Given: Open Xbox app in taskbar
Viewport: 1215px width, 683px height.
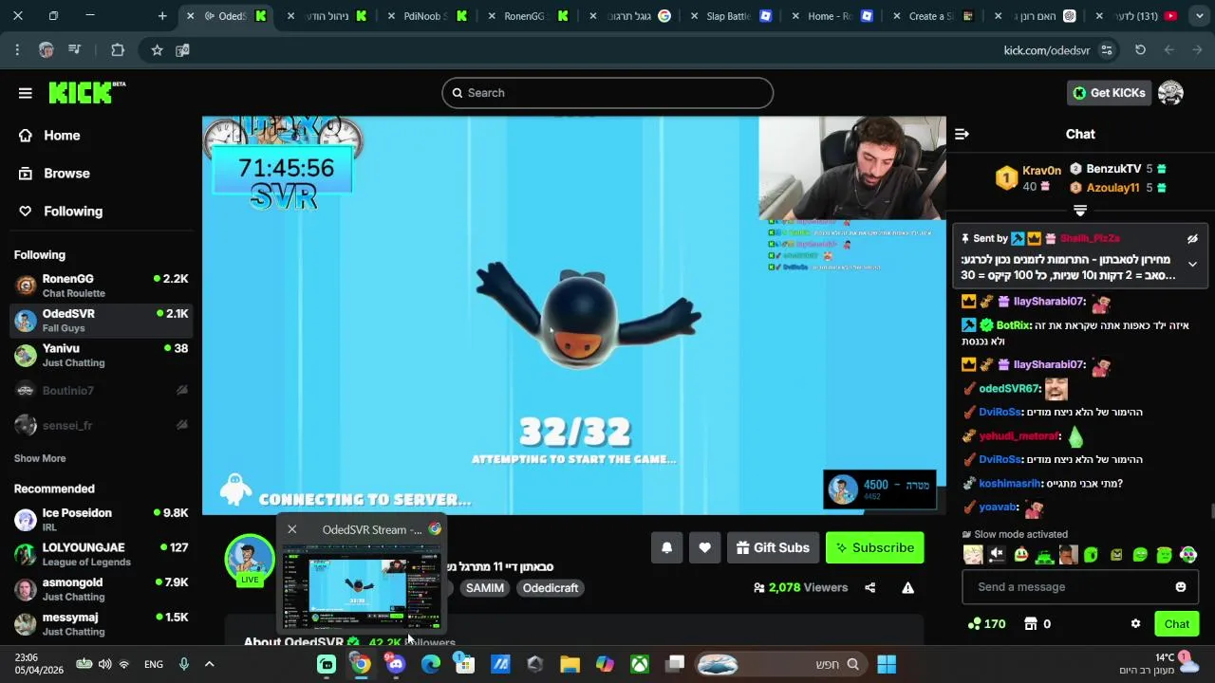Looking at the screenshot, I should pyautogui.click(x=640, y=664).
